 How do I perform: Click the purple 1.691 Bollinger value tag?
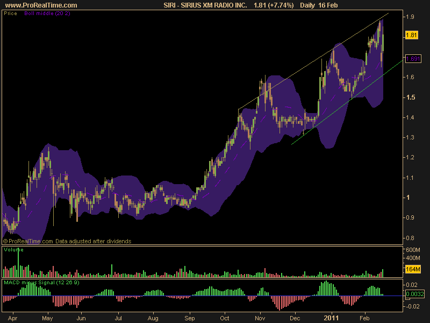pos(413,59)
